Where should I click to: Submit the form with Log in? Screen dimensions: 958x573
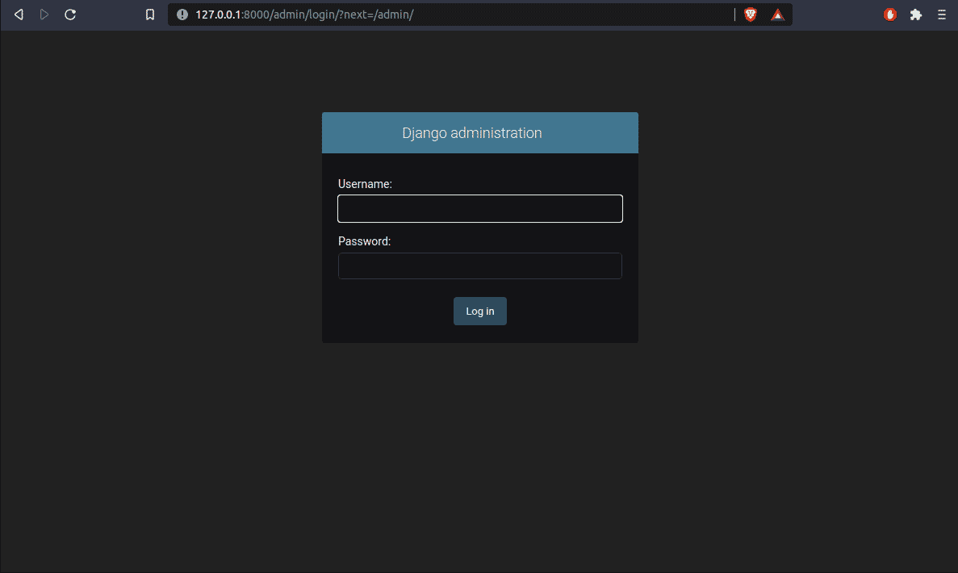(x=480, y=311)
